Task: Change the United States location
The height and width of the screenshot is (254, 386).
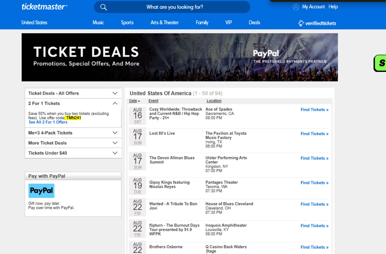Action: (x=34, y=22)
